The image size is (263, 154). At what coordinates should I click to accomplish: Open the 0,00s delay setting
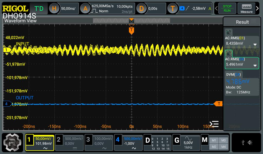[x=153, y=8]
